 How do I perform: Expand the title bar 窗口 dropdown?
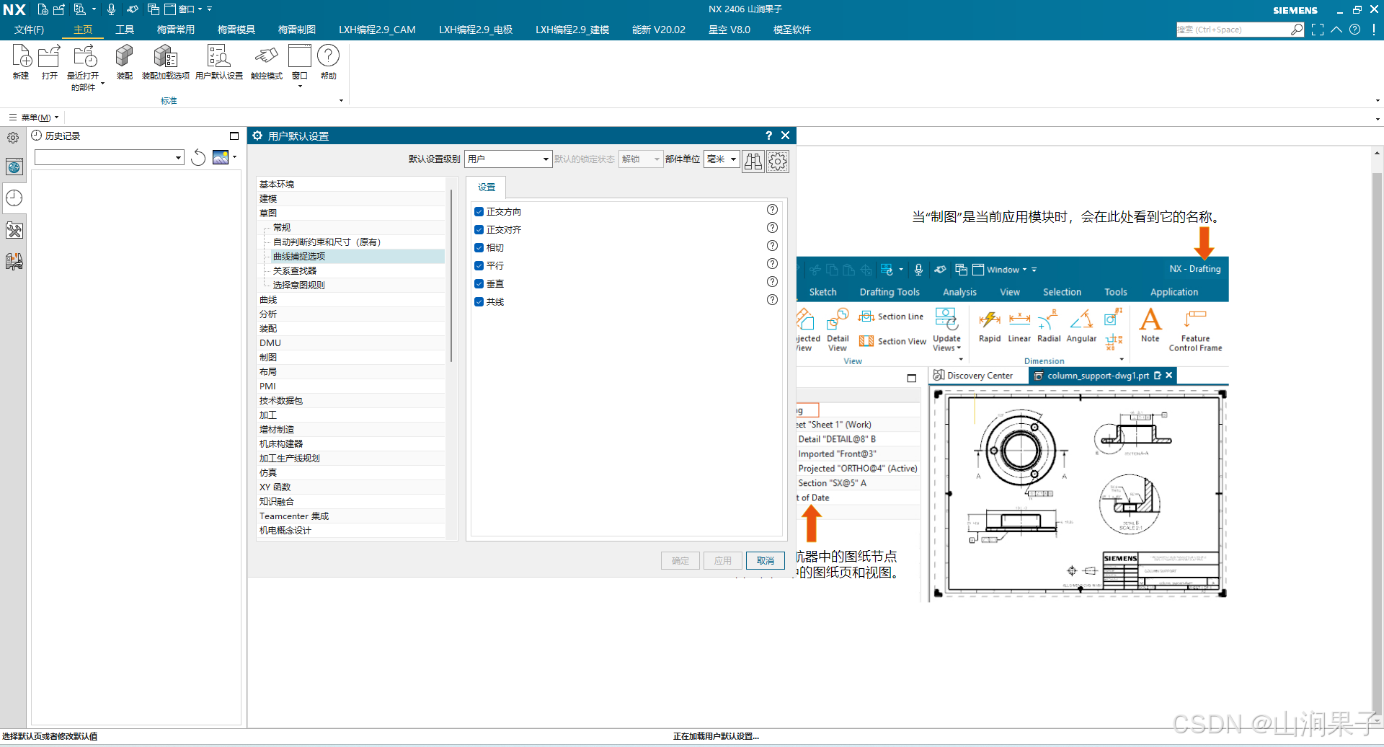tap(190, 9)
